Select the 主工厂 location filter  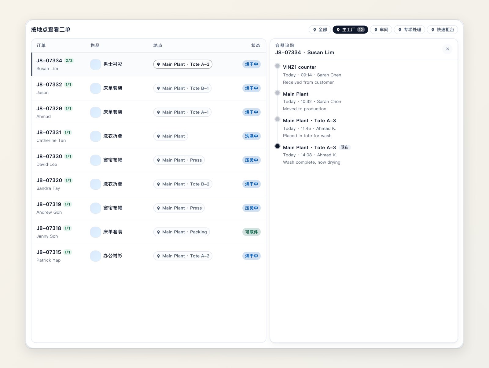click(350, 30)
